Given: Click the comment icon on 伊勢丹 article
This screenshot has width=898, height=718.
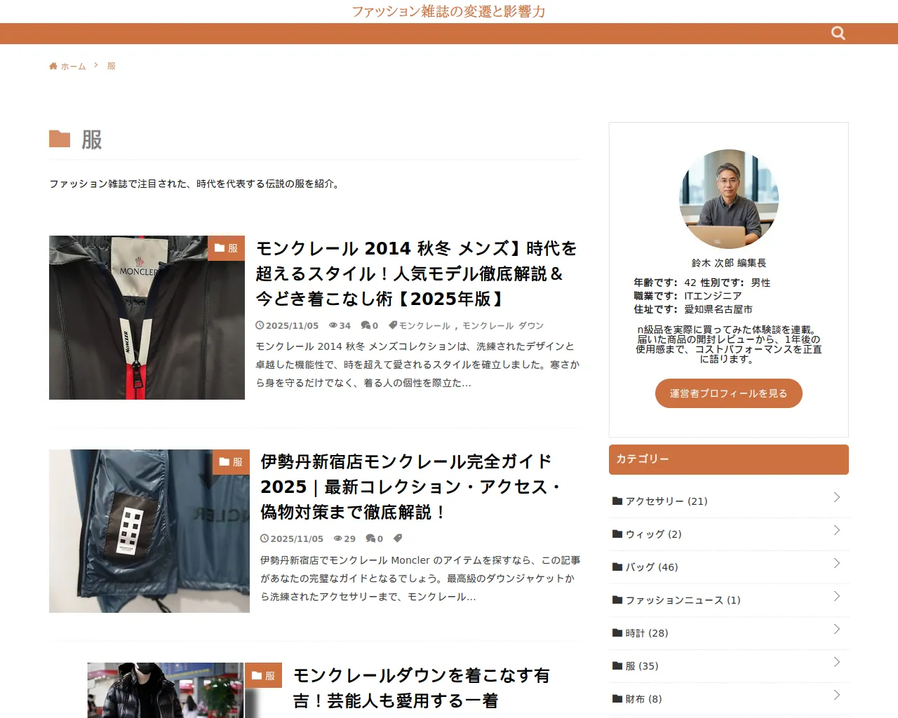Looking at the screenshot, I should tap(370, 538).
